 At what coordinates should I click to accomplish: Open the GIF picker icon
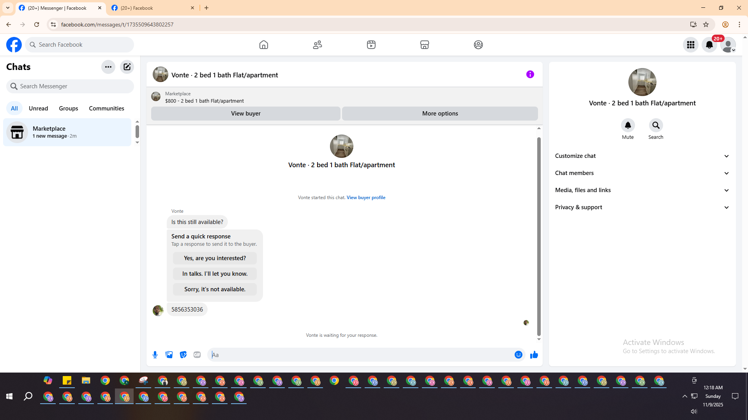point(197,355)
